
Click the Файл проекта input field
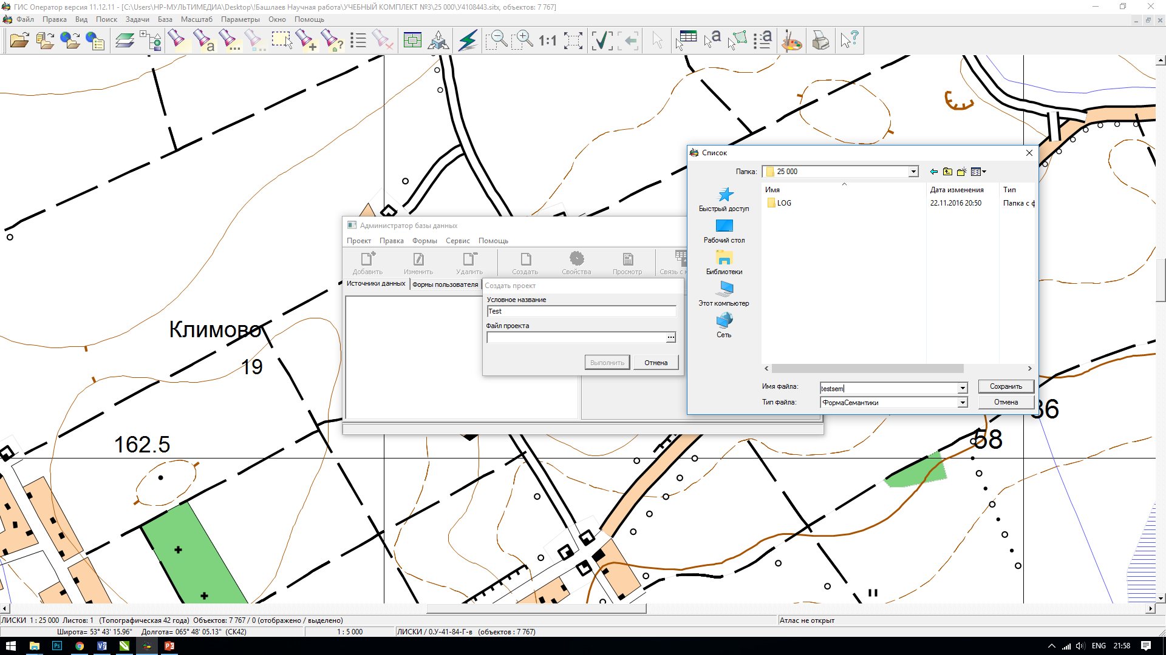[x=576, y=337]
